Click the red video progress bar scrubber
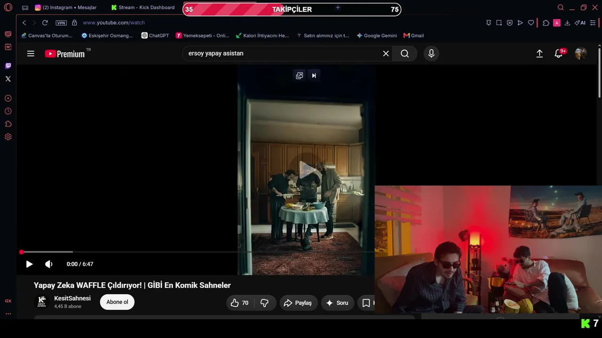 click(22, 252)
